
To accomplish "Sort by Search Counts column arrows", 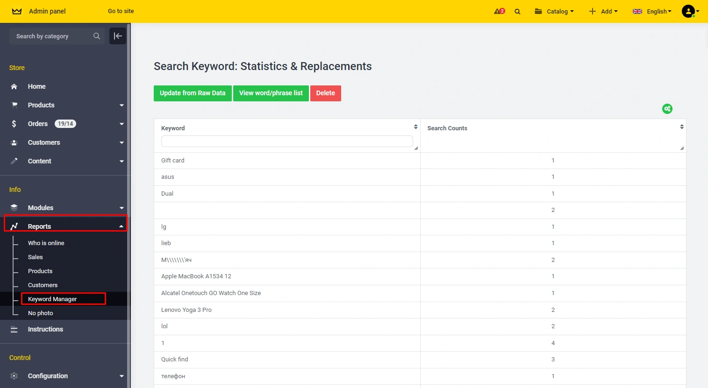I will (x=681, y=127).
